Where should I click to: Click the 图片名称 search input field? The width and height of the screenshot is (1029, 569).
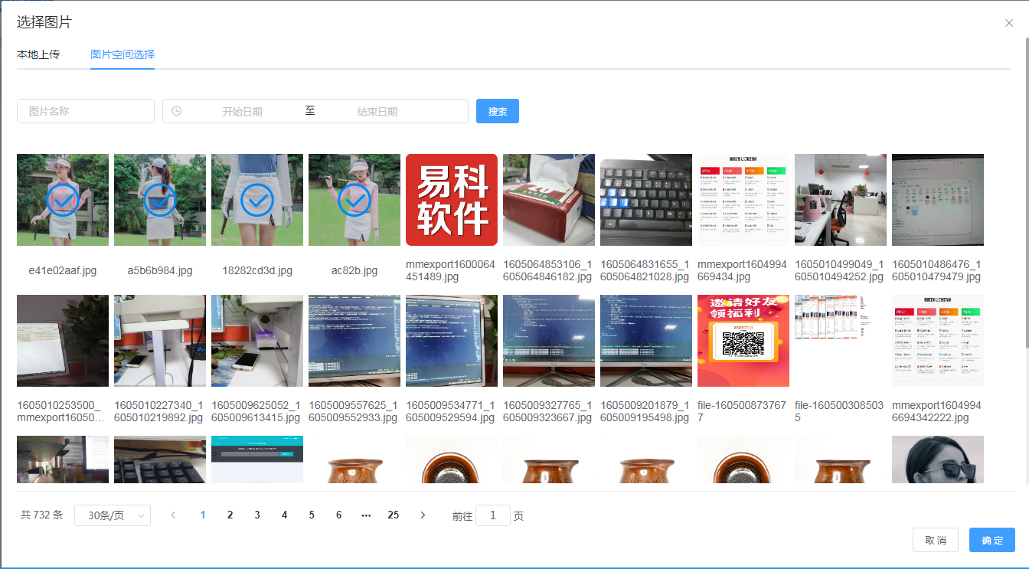point(85,111)
